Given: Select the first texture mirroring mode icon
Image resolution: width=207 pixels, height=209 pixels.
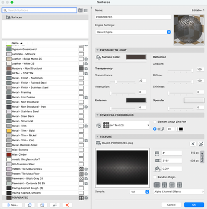Looking at the screenshot, I should (x=157, y=185).
